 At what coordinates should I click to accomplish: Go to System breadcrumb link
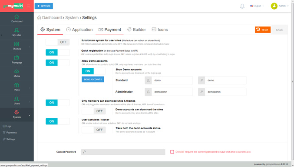(72, 18)
